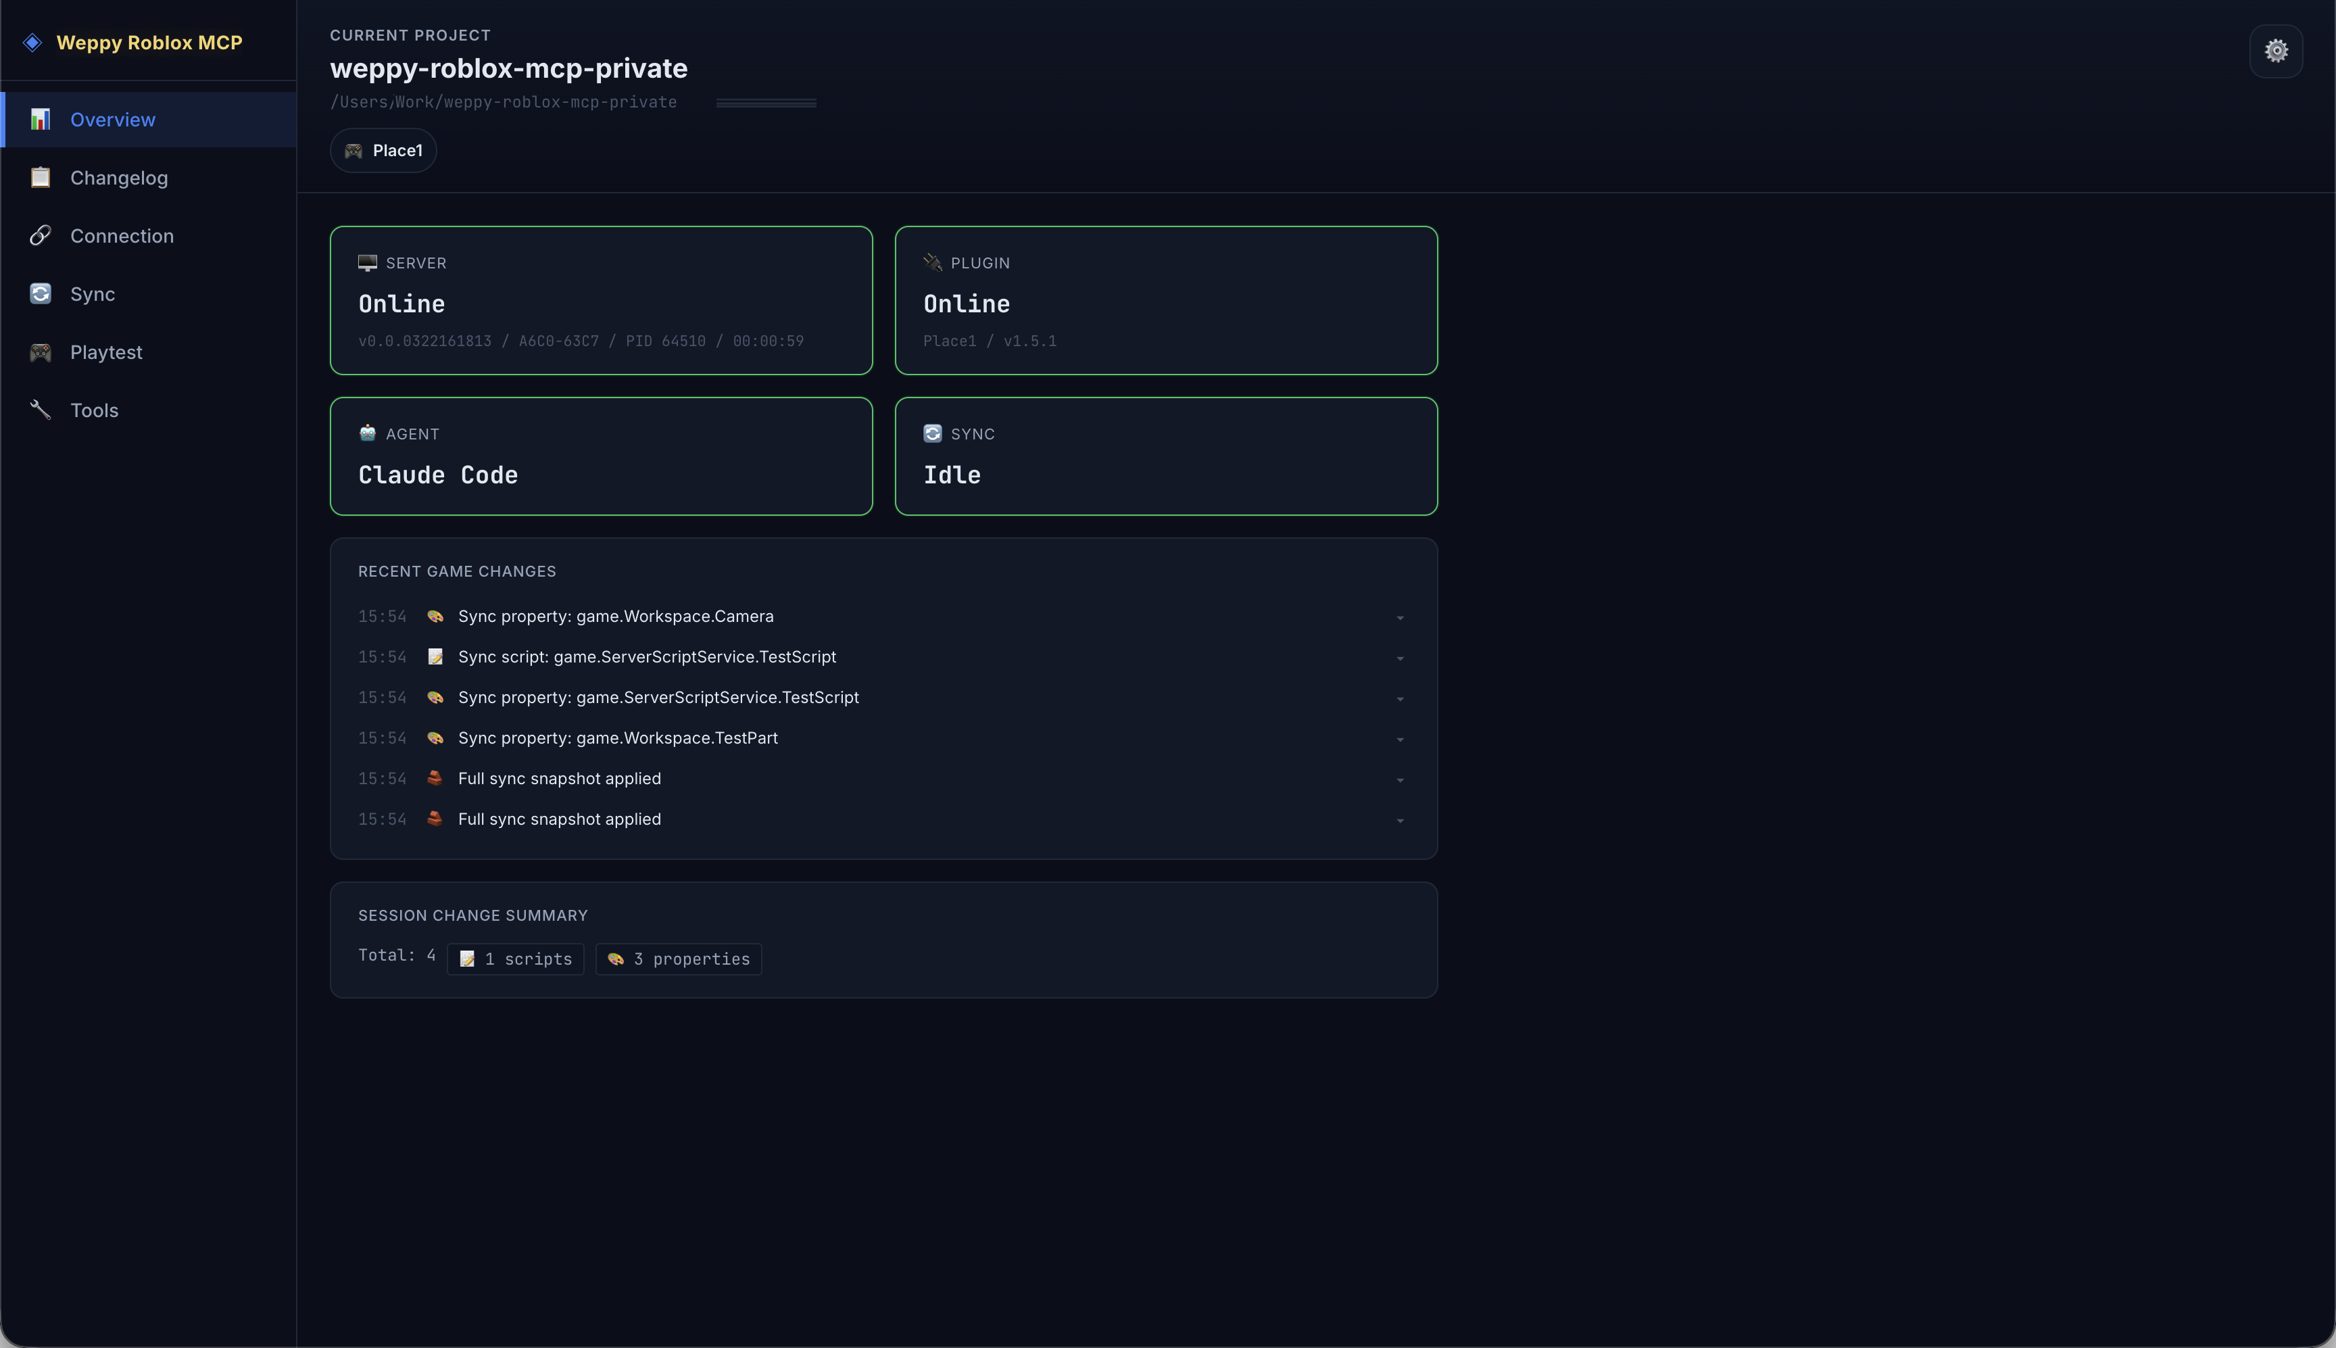Click the 3 properties summary chip
2336x1348 pixels.
point(679,958)
